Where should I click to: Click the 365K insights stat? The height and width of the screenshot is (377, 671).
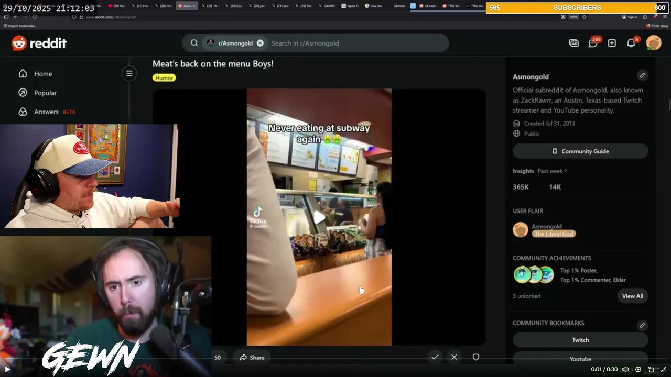click(x=521, y=187)
